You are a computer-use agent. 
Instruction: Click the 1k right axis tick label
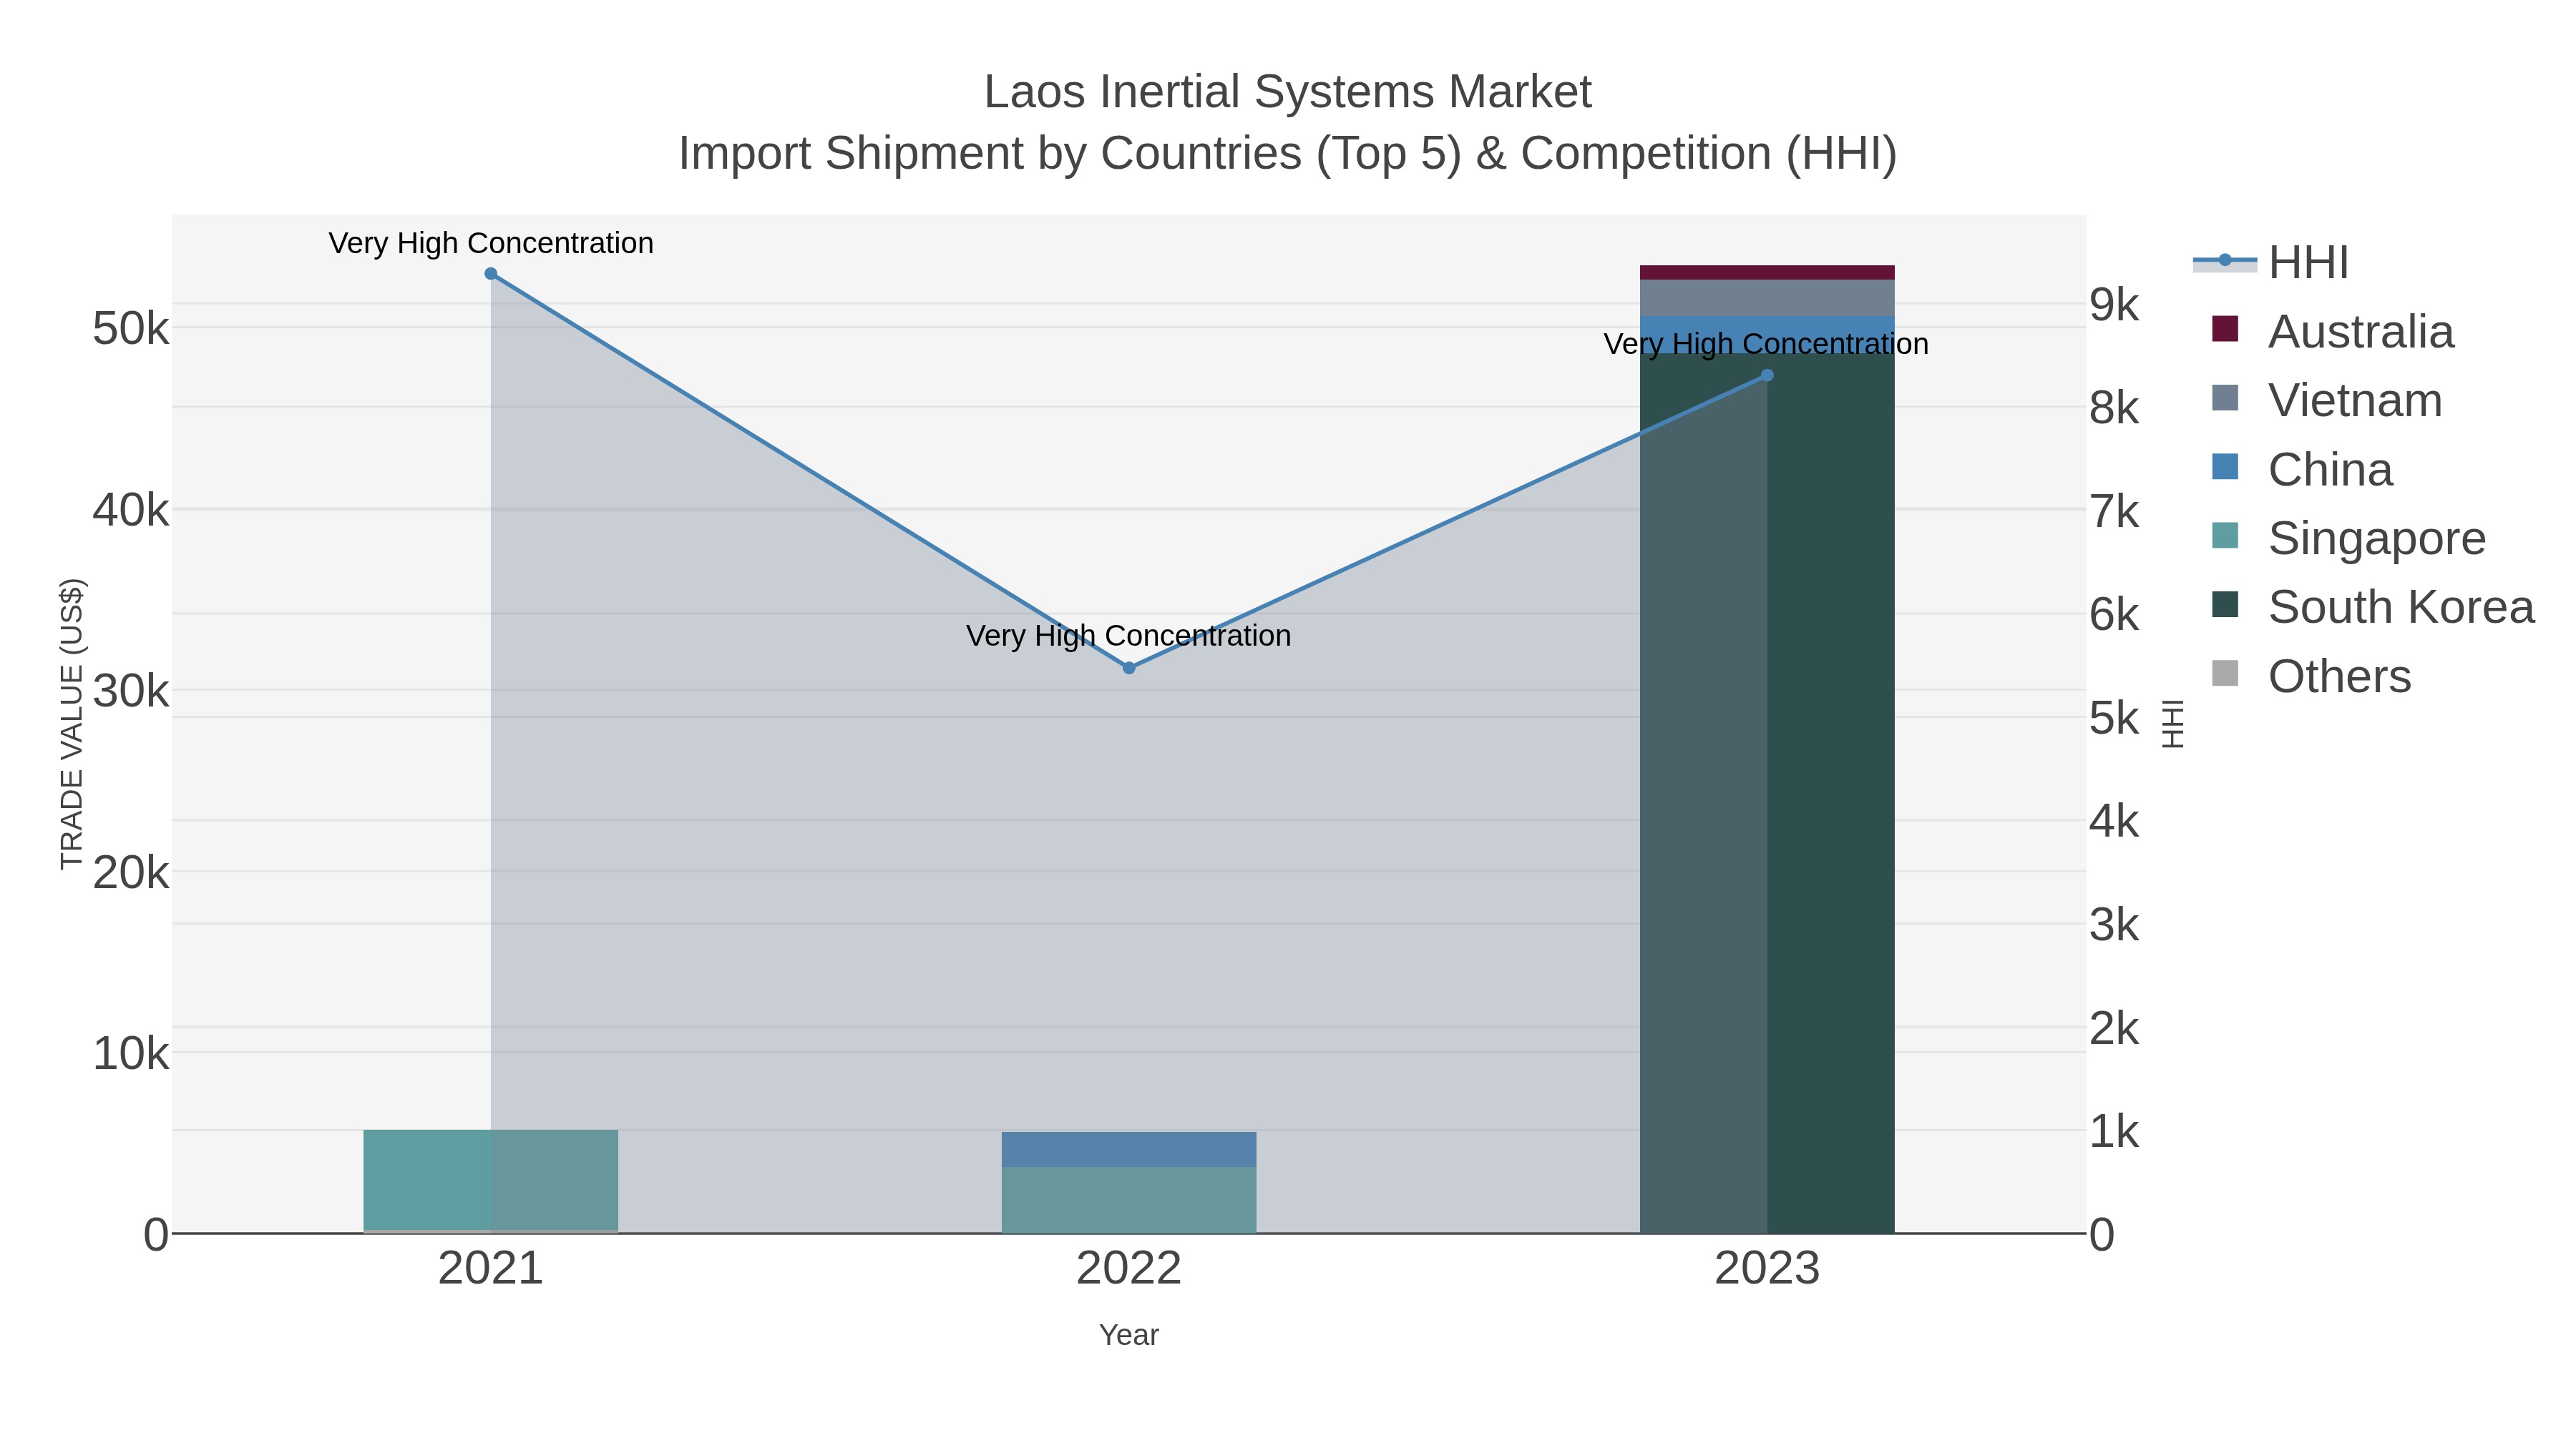pyautogui.click(x=2114, y=1132)
